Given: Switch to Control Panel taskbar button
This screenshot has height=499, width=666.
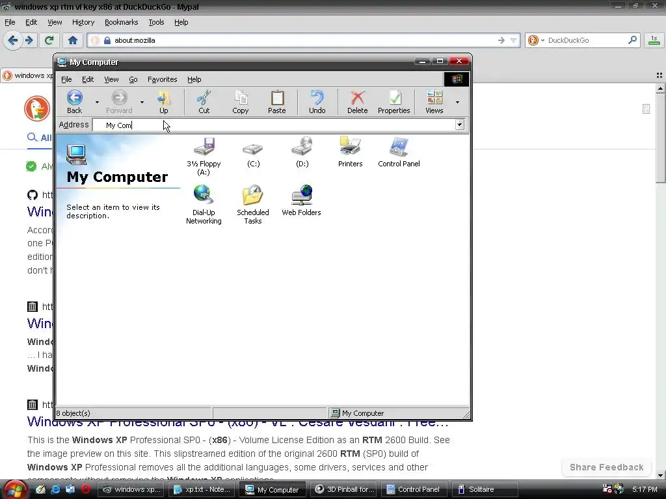Looking at the screenshot, I should click(413, 490).
